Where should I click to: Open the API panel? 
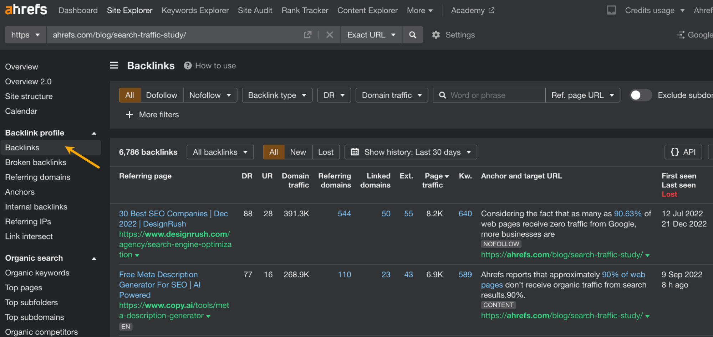coord(683,152)
